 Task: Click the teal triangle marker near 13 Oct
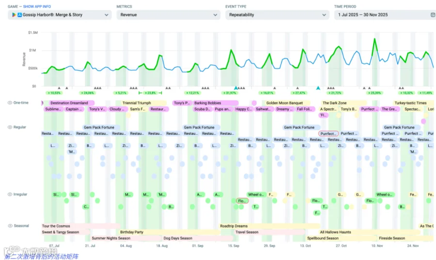coord(318,87)
